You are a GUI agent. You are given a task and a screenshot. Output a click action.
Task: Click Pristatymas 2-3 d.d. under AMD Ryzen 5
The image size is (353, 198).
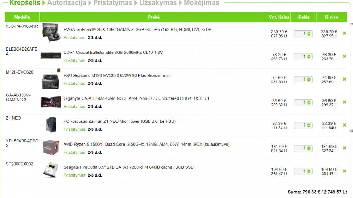coord(83,153)
